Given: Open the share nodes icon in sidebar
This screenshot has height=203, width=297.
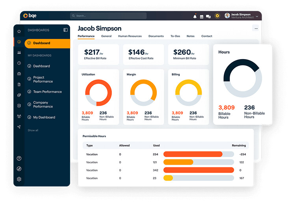Looking at the screenshot, I should point(19,127).
